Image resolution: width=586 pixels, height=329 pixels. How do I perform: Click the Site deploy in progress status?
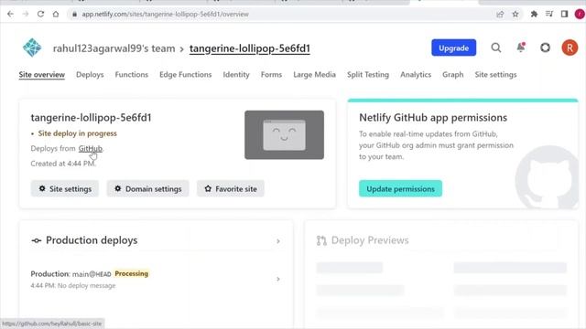pos(77,133)
